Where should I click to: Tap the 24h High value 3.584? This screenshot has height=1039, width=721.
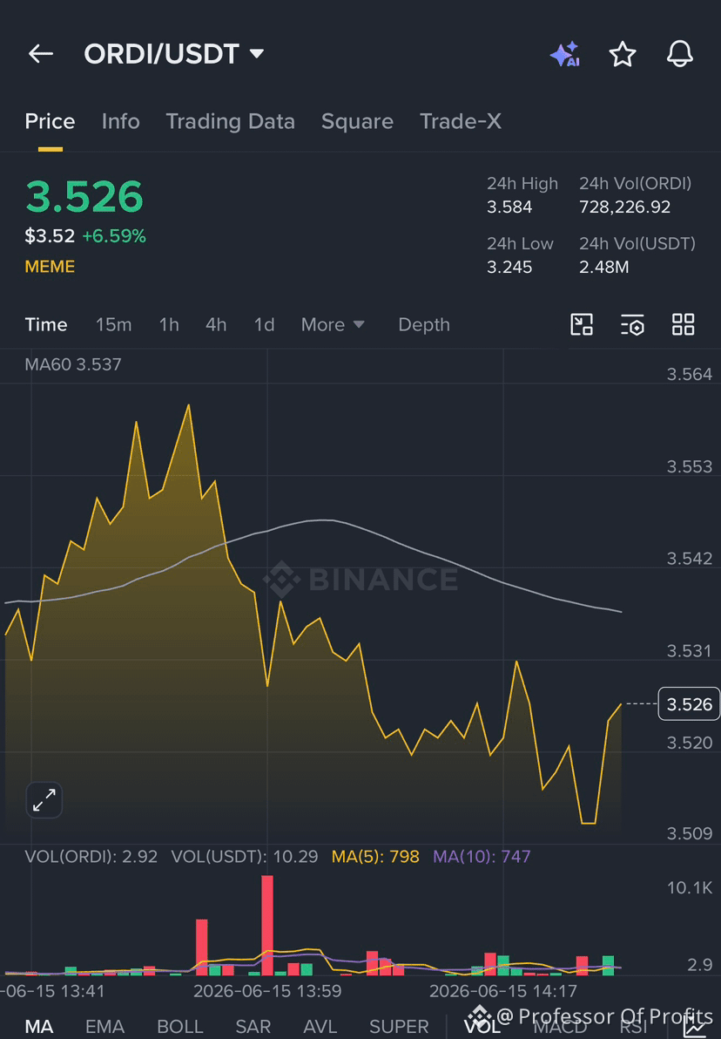[x=509, y=207]
